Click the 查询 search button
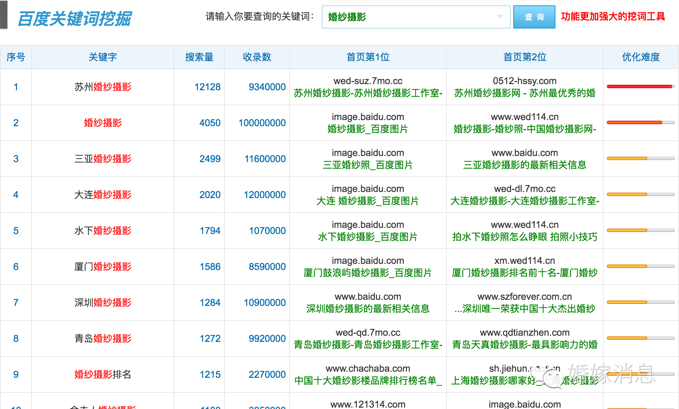The height and width of the screenshot is (409, 679). tap(534, 17)
